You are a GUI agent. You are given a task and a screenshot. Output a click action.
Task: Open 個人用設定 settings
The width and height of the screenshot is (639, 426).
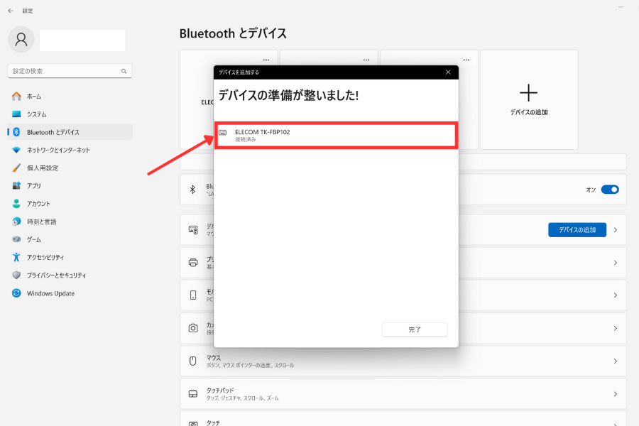(70, 168)
